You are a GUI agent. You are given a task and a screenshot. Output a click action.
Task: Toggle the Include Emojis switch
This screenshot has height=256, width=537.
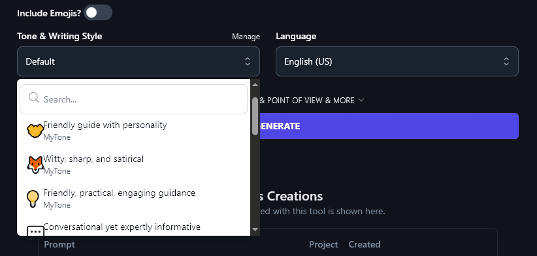pyautogui.click(x=98, y=12)
